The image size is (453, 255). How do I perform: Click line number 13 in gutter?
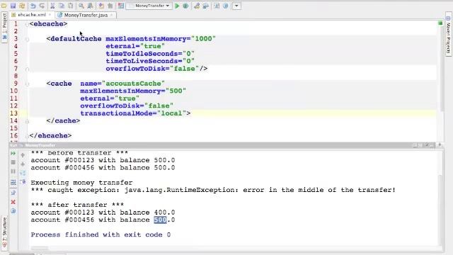(x=13, y=113)
